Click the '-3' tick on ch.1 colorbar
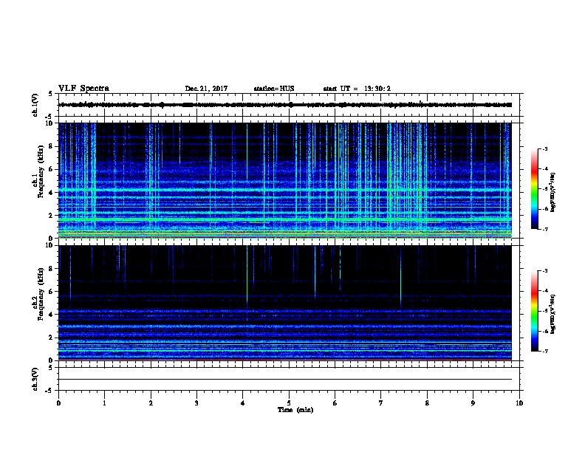This screenshot has height=452, width=585. click(544, 148)
